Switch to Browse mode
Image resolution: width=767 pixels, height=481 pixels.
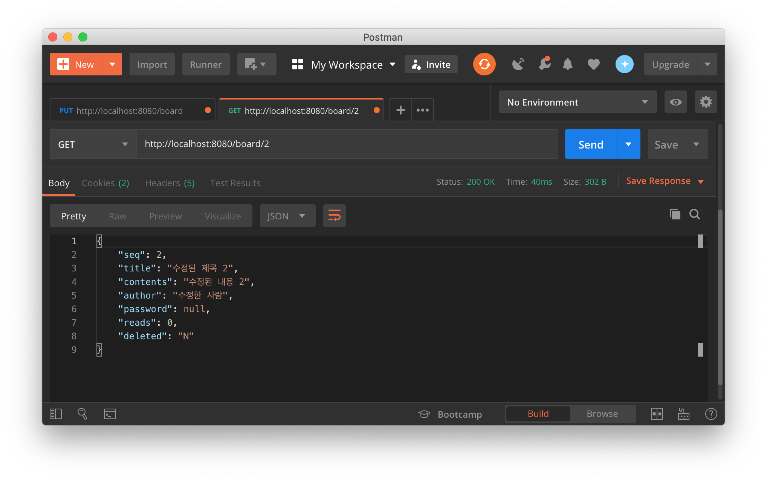602,414
